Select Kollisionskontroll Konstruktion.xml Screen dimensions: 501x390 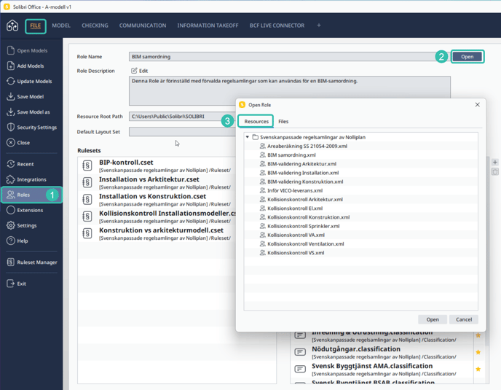[x=308, y=217]
